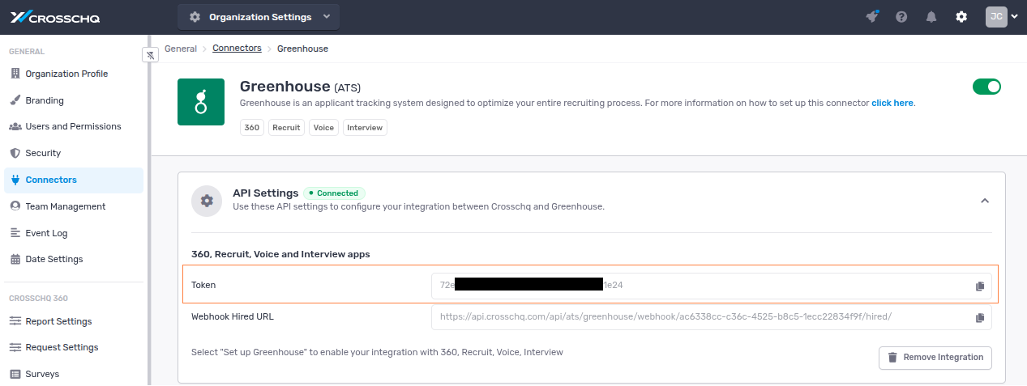1027x386 pixels.
Task: Click the Greenhouse logo thumbnail
Action: pos(201,102)
